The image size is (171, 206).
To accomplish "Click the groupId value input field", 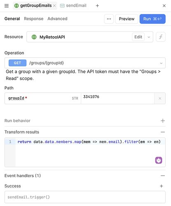I will point(117,98).
